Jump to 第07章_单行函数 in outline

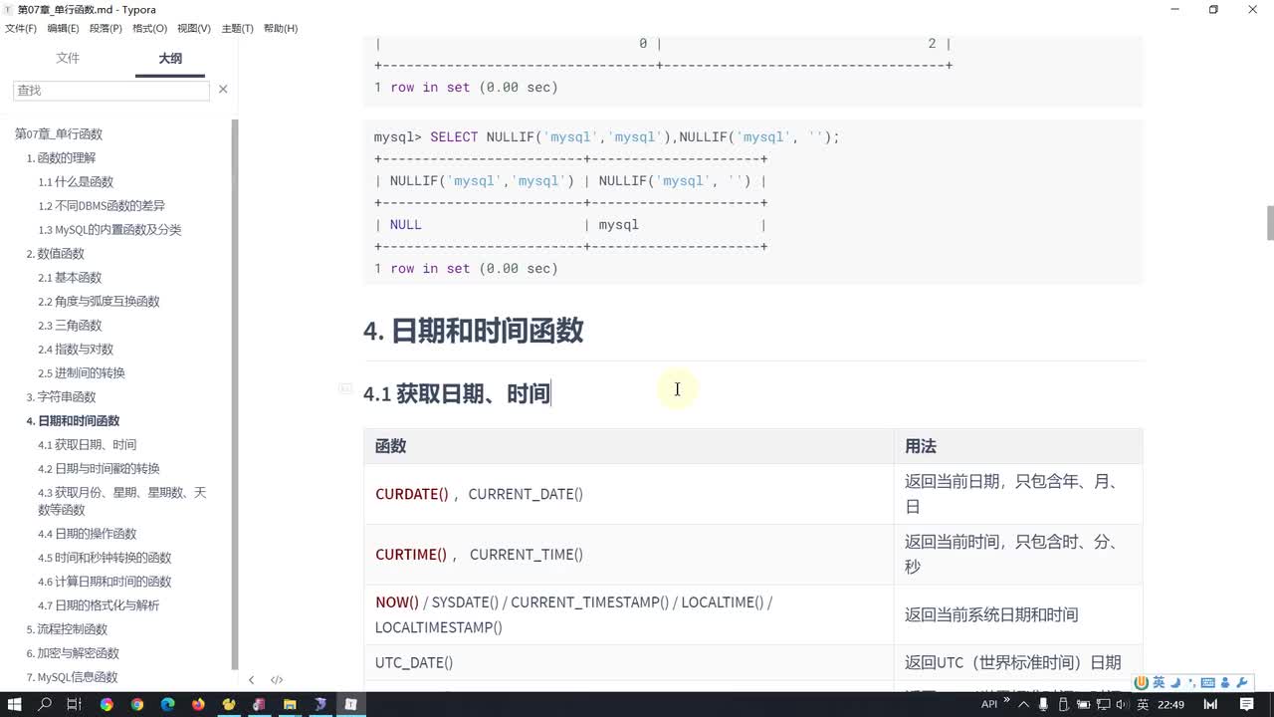tap(59, 133)
